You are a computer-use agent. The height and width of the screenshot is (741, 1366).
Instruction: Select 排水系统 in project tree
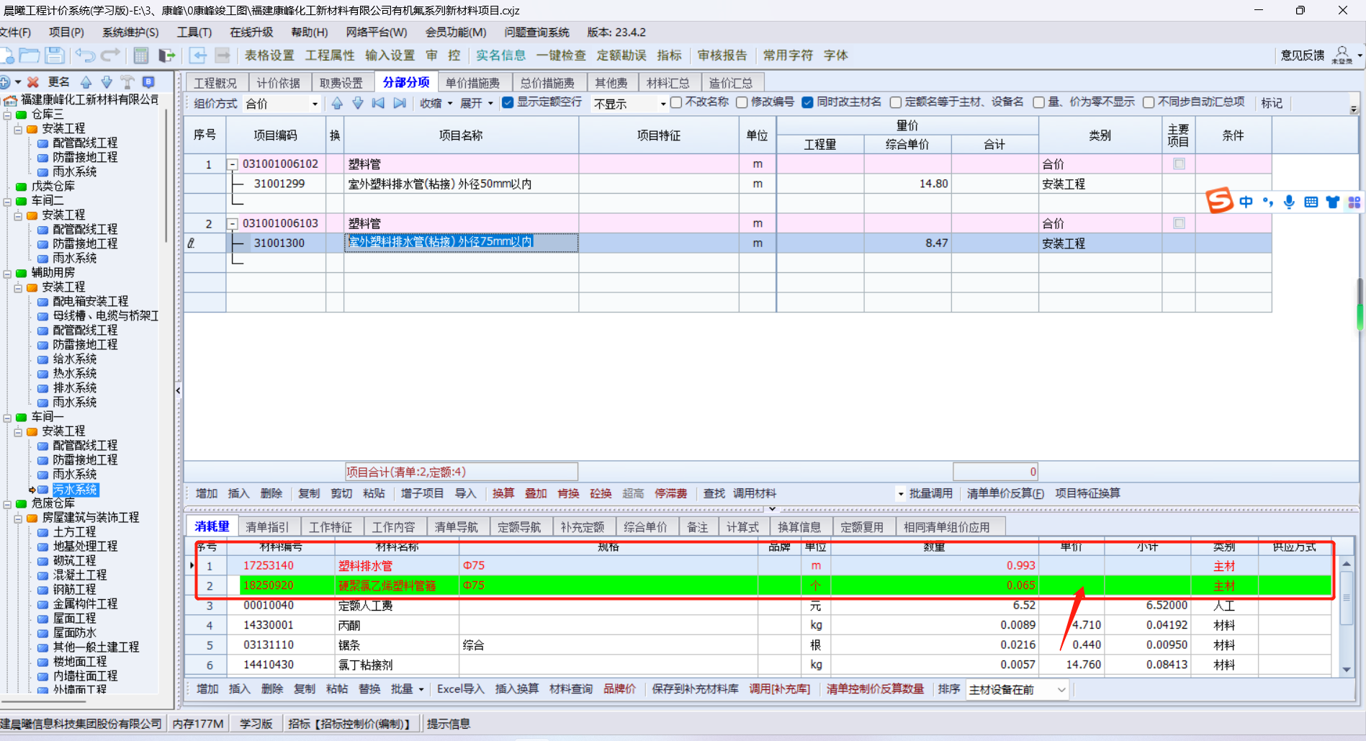(x=75, y=388)
